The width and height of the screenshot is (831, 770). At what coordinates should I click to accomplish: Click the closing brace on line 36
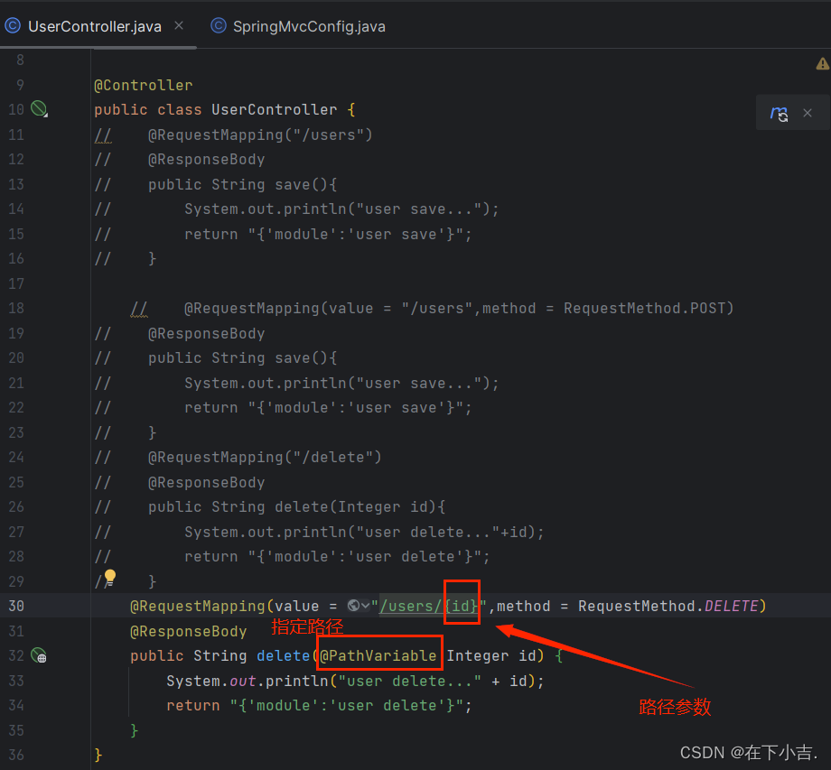(x=98, y=755)
